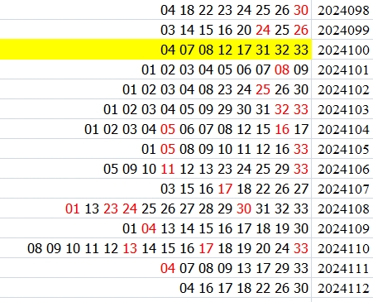The height and width of the screenshot is (302, 373).
Task: Select the cell containing 2024111
Action: tap(342, 268)
